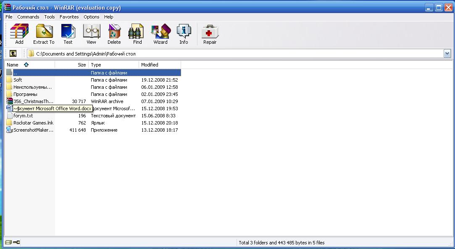Viewport: 455px width, 249px height.
Task: Click 'Rockstar Games.lnk' file name
Action: point(33,123)
